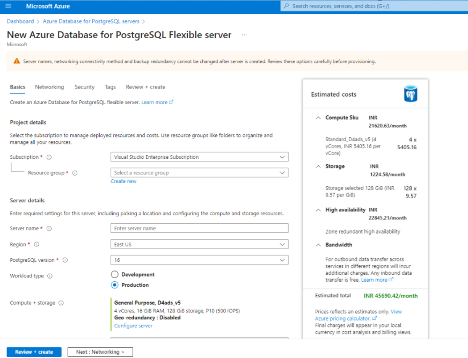Open the Azure hamburger menu
The image size is (468, 358).
[x=9, y=6]
